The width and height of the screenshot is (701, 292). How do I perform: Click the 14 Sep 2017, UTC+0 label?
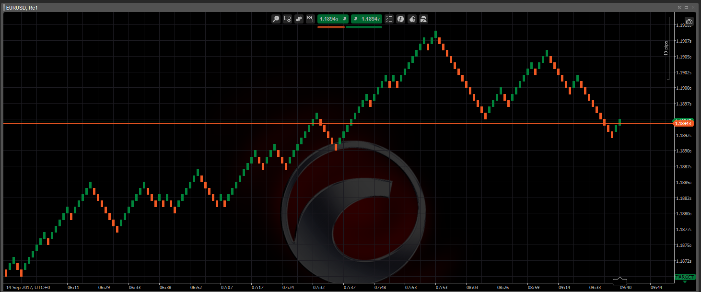pos(28,288)
